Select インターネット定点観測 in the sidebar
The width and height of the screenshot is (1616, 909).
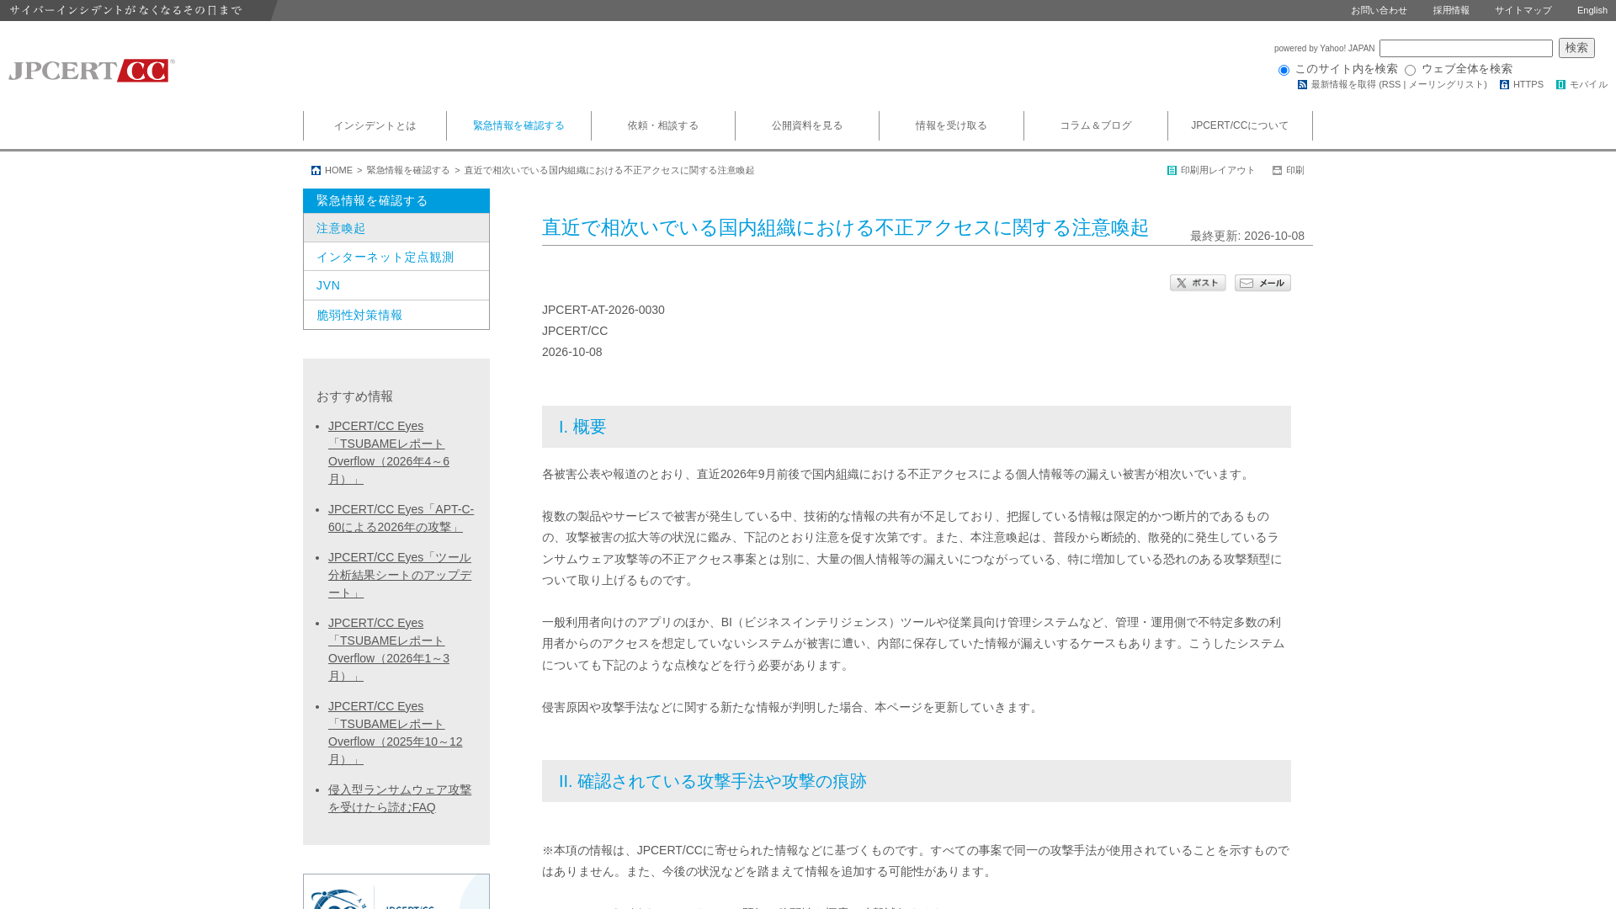[396, 257]
